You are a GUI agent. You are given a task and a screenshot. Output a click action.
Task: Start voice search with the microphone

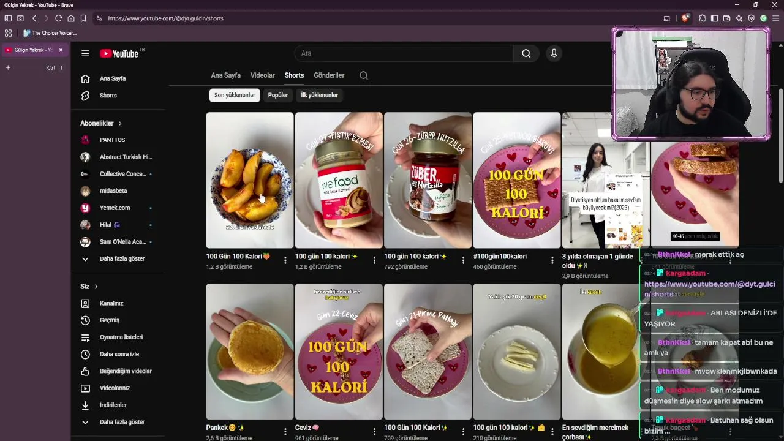[x=554, y=53]
